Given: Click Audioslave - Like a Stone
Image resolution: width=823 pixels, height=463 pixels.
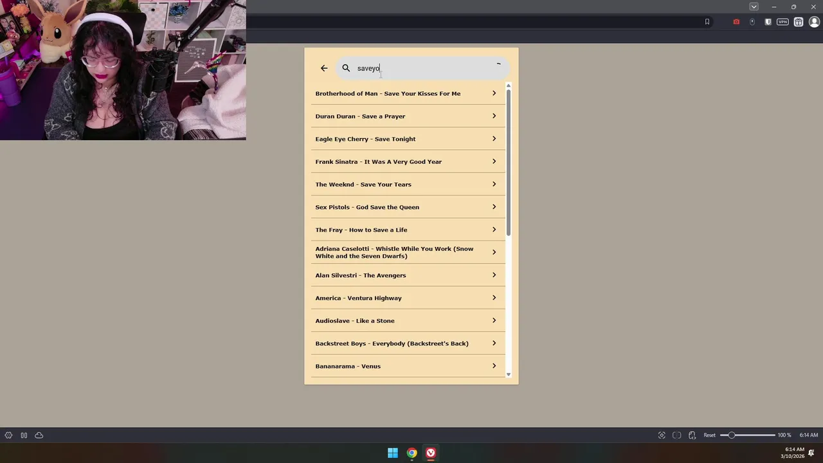Looking at the screenshot, I should point(408,320).
